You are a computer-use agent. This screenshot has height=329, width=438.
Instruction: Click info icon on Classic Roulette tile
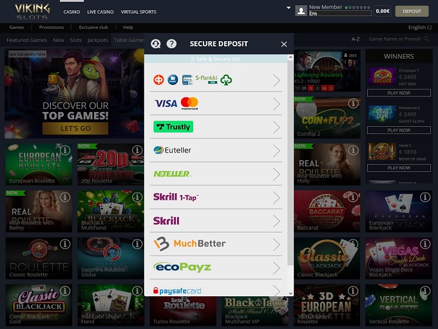click(65, 245)
